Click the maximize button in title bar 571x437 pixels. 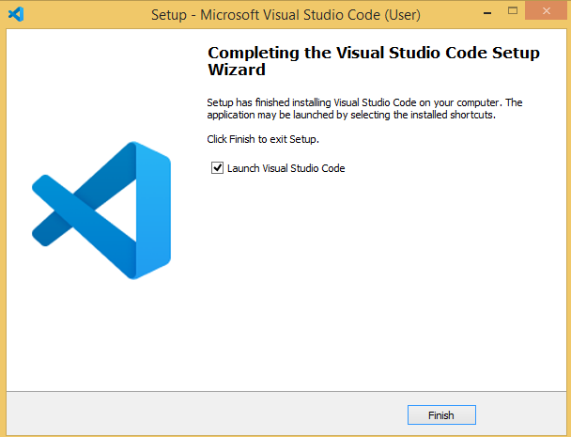click(x=509, y=14)
